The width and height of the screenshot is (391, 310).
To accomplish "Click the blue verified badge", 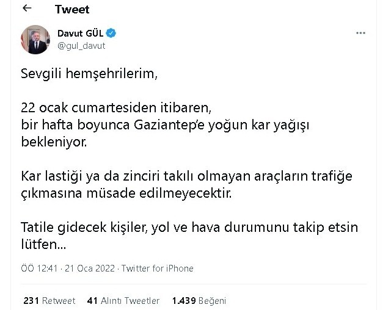I will click(112, 32).
